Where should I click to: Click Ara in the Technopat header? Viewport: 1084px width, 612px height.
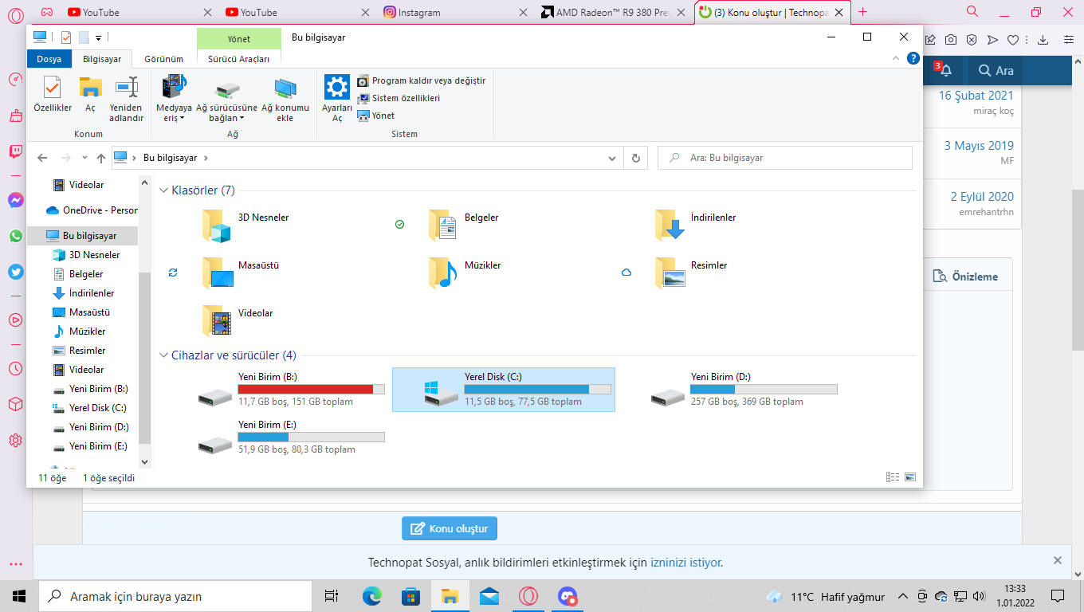(996, 70)
